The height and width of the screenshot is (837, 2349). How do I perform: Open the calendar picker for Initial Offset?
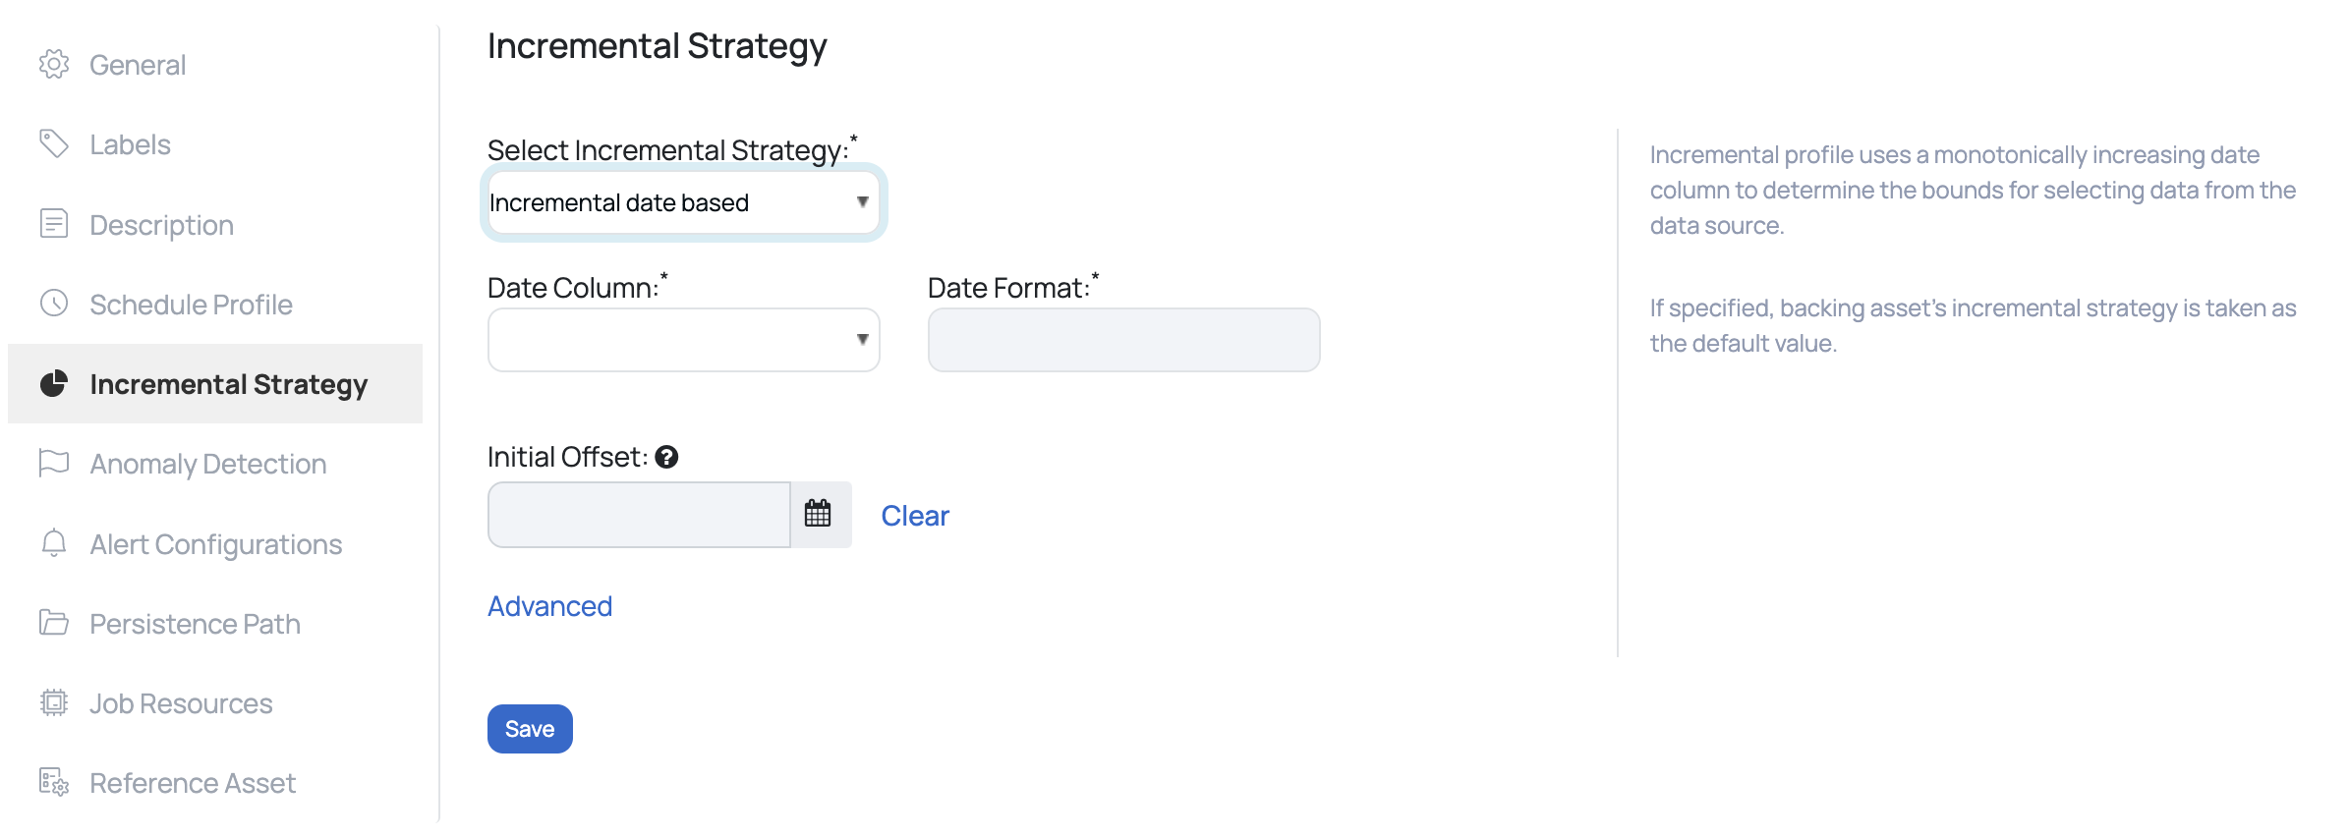click(x=819, y=514)
